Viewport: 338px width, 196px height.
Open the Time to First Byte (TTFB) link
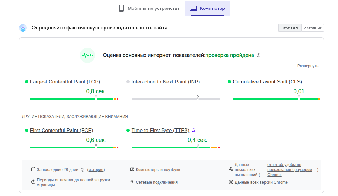tap(160, 130)
